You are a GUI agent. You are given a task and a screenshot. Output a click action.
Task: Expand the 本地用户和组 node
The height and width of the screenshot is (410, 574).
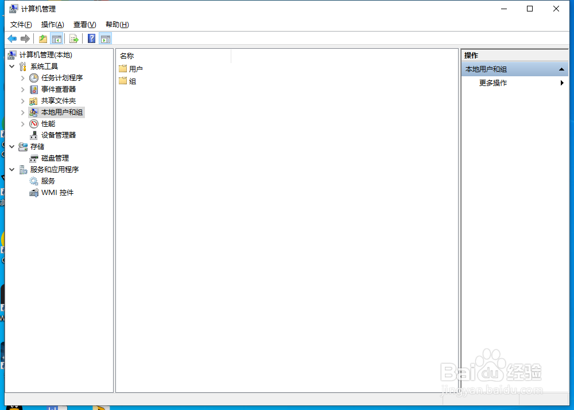23,112
